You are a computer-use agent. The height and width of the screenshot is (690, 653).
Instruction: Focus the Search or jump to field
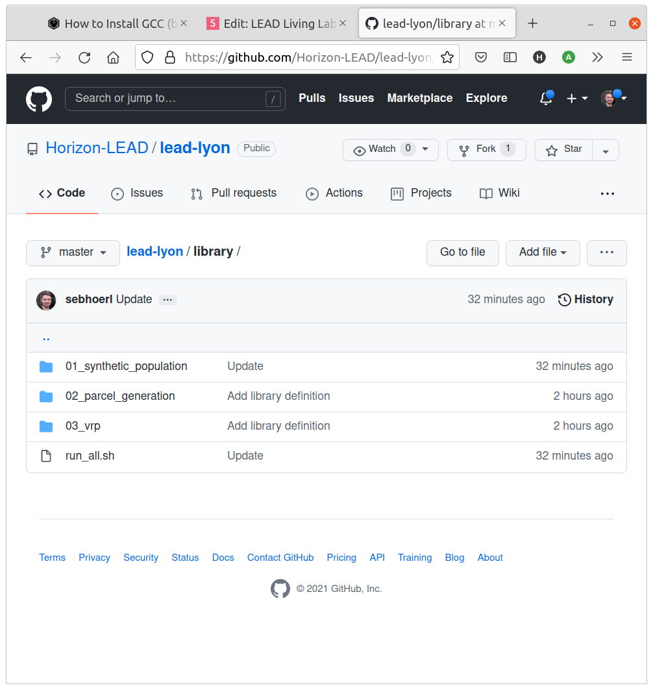175,99
